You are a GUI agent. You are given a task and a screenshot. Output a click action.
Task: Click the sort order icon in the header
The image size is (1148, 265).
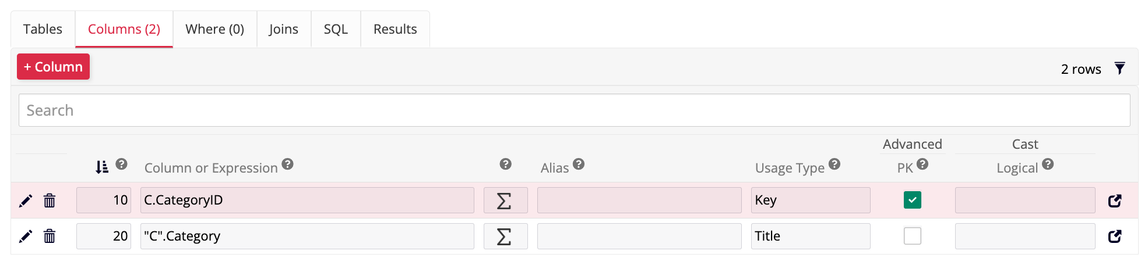102,167
